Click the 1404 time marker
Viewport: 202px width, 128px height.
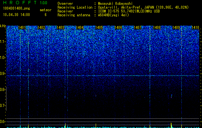click(80, 28)
